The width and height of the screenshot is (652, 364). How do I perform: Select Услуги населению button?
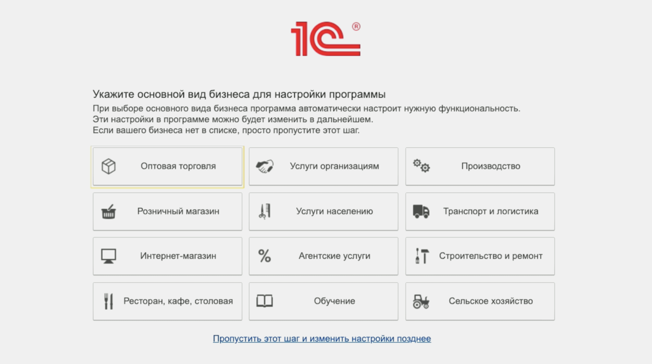point(323,211)
